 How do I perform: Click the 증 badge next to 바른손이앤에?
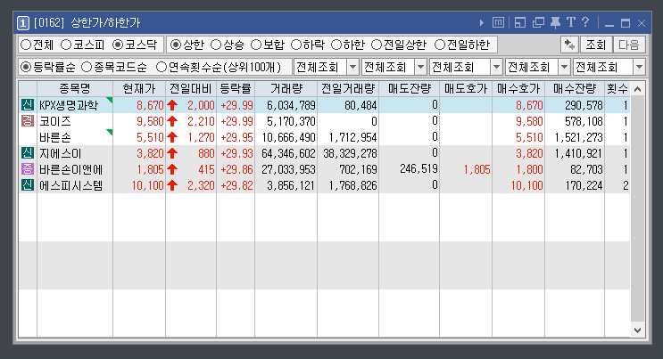point(28,169)
